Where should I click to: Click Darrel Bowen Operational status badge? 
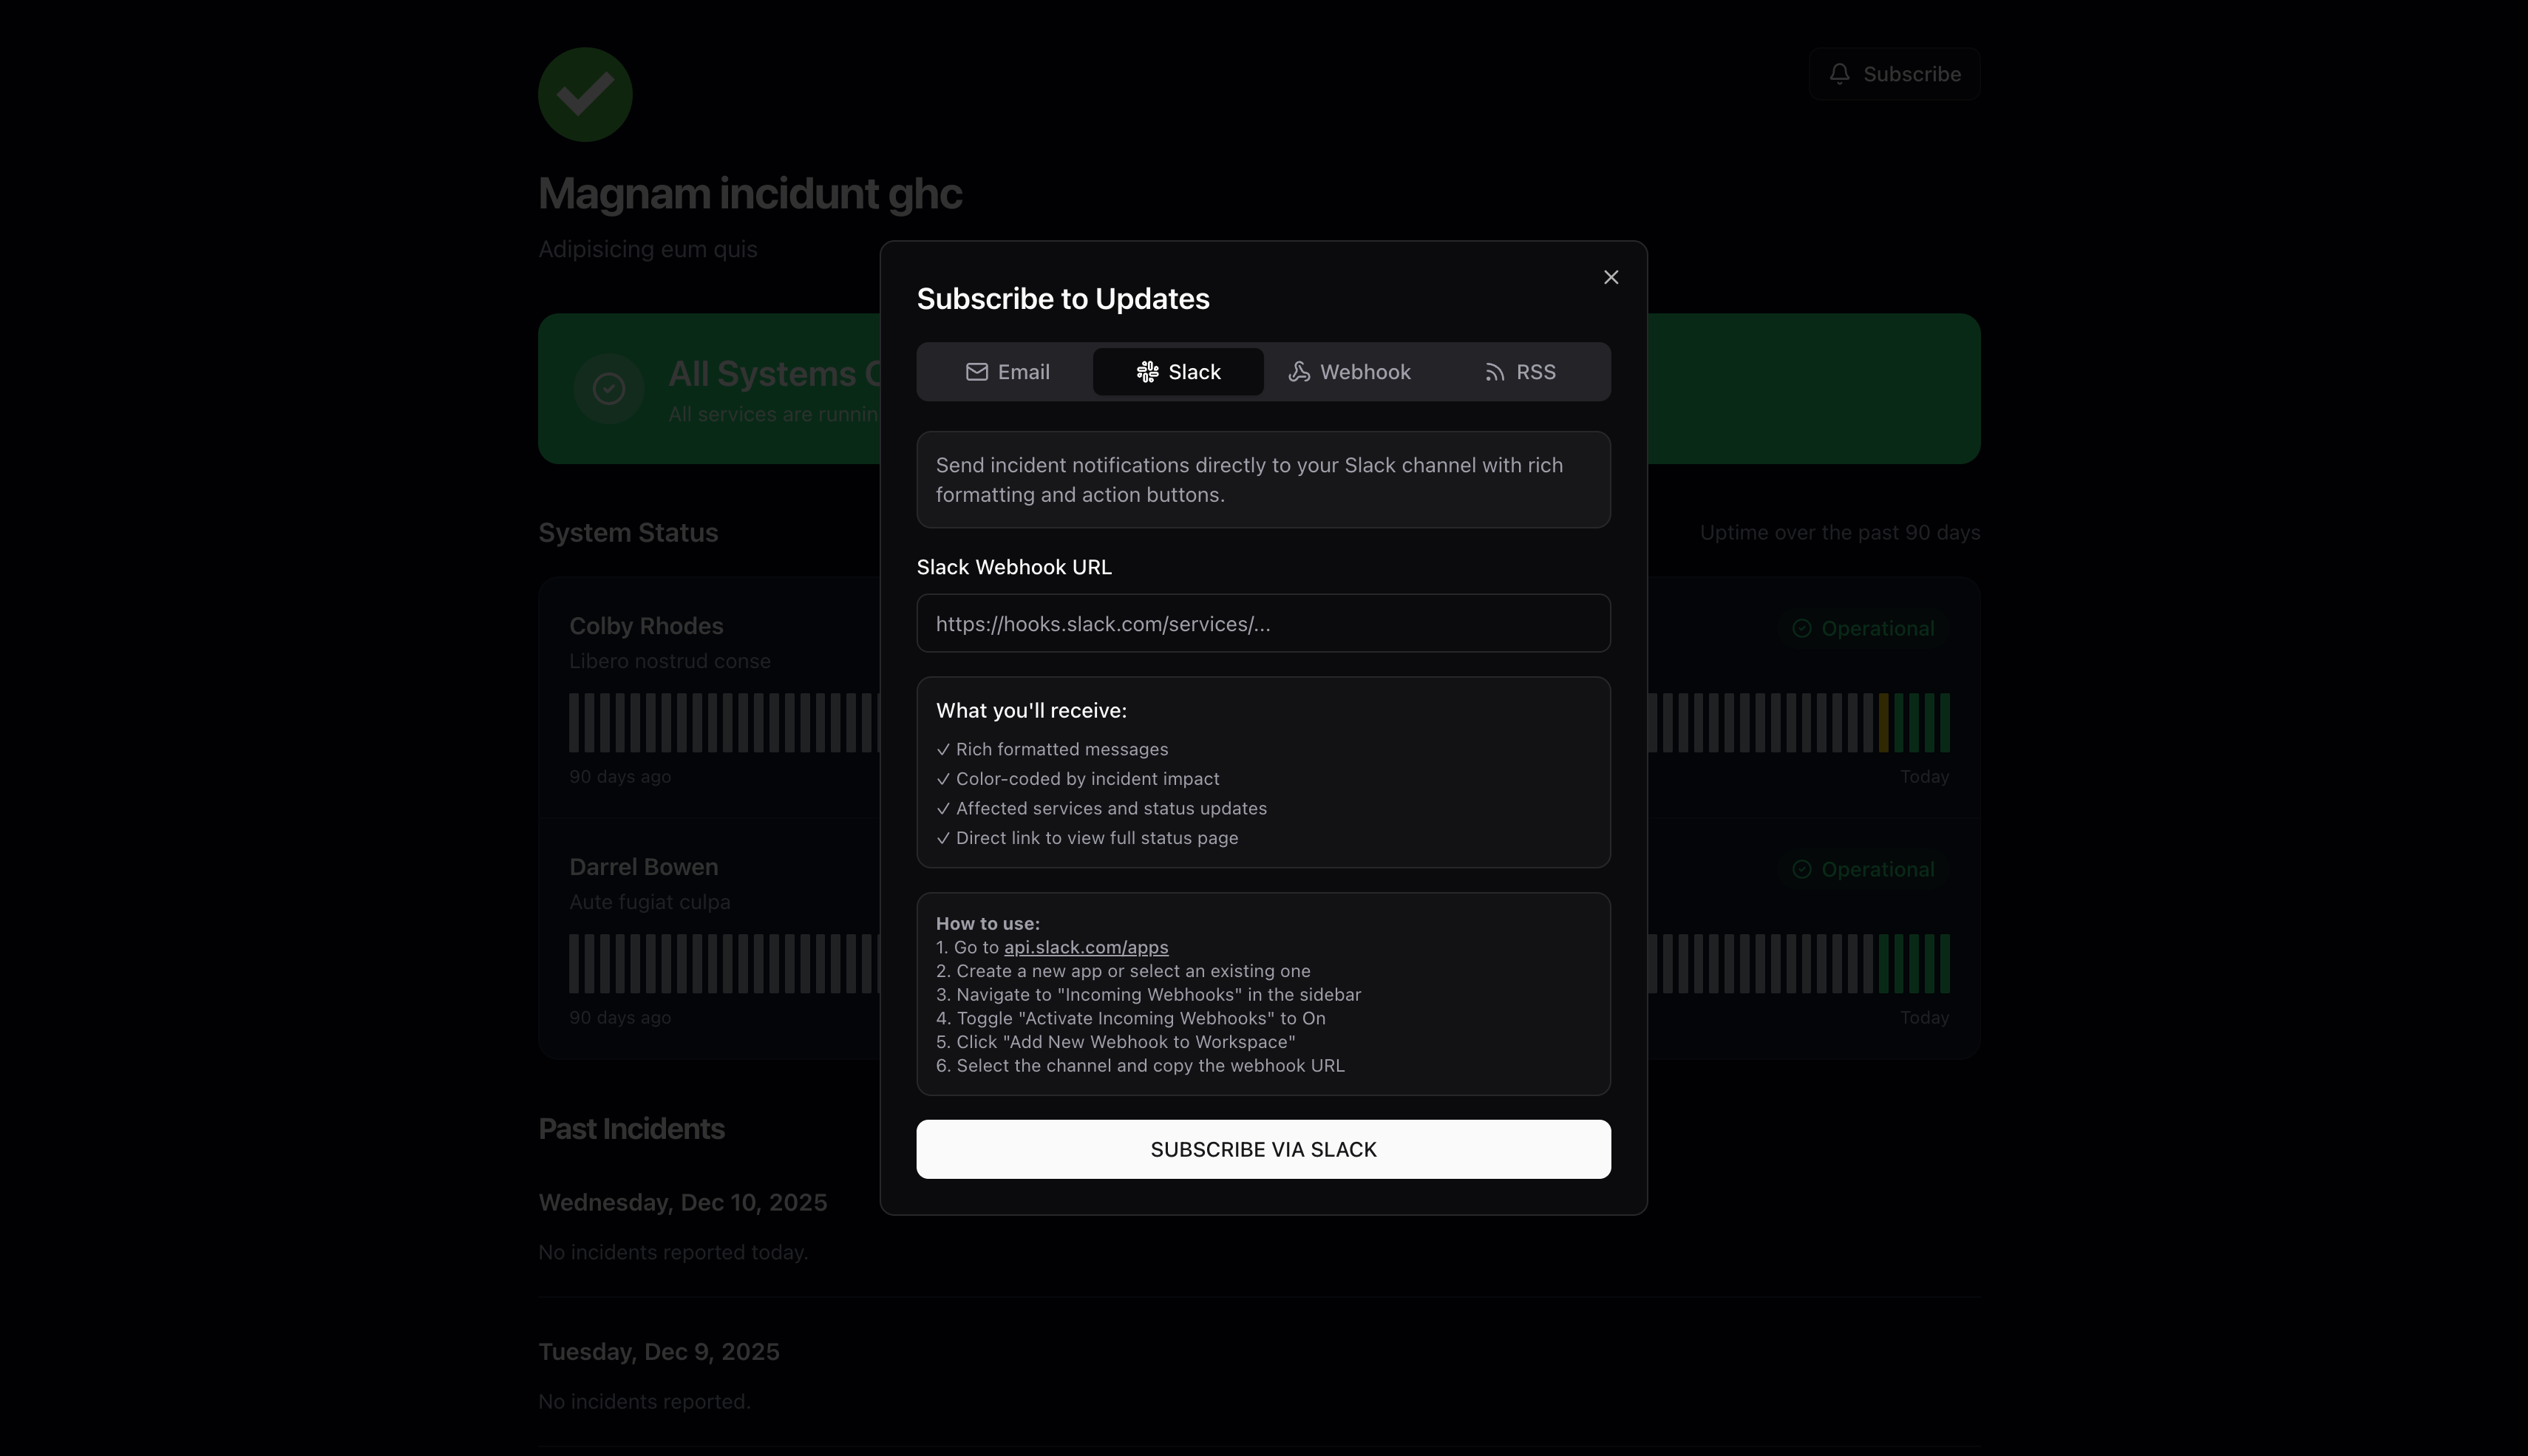pos(1863,869)
